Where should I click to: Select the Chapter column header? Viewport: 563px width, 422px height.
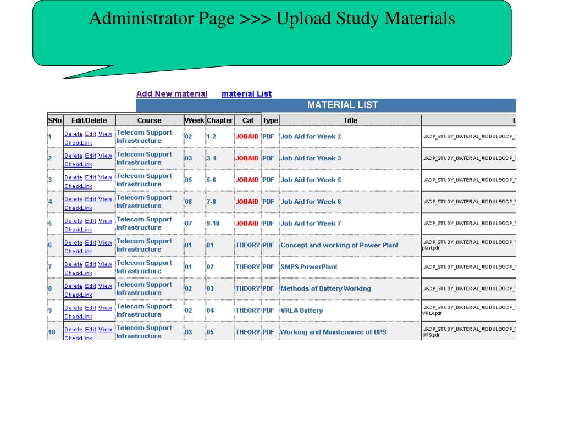click(220, 120)
